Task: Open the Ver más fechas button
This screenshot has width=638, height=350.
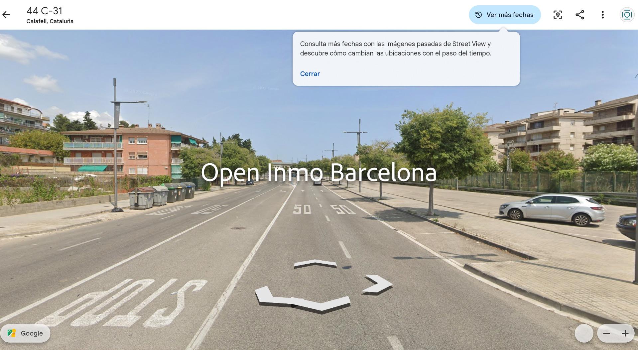Action: coord(505,15)
